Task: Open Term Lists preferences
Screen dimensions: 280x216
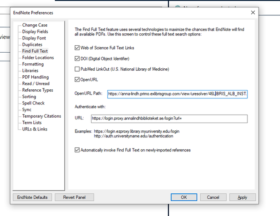Action: pos(32,123)
